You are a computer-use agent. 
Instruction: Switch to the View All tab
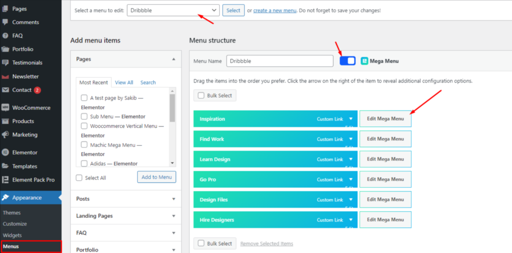tap(124, 82)
